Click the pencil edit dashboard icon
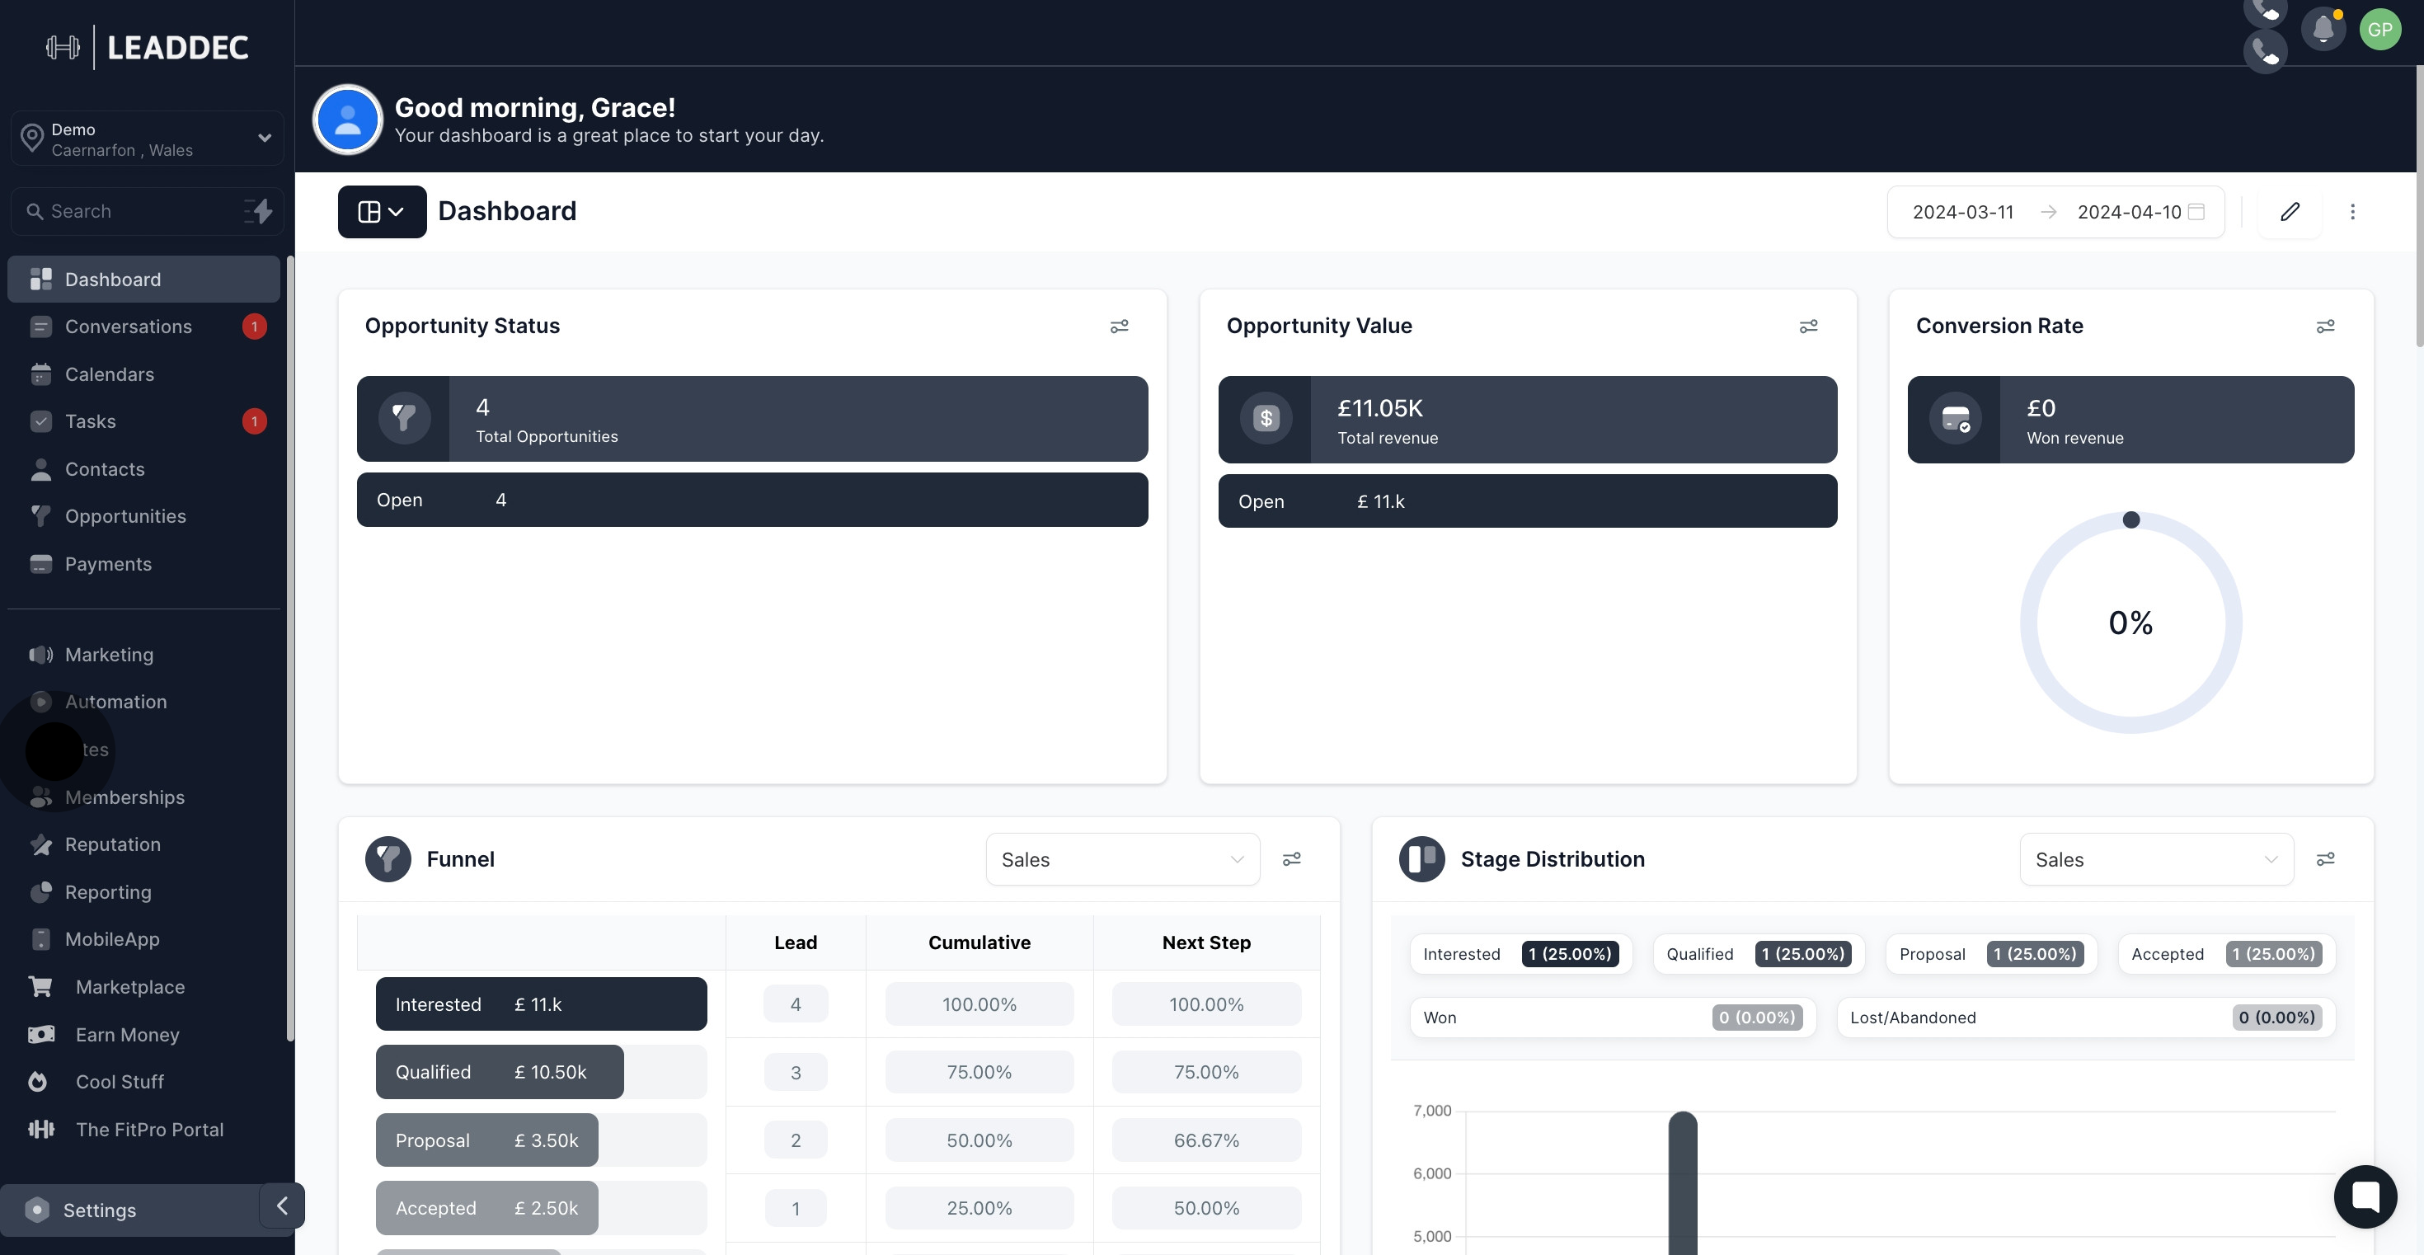Image resolution: width=2424 pixels, height=1255 pixels. click(2290, 212)
